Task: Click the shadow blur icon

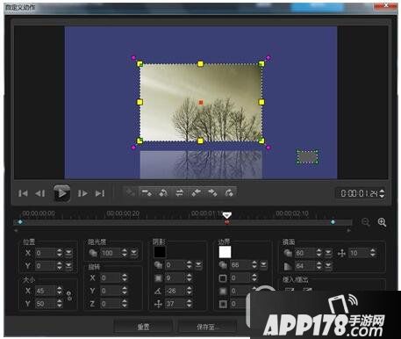Action: point(158,278)
